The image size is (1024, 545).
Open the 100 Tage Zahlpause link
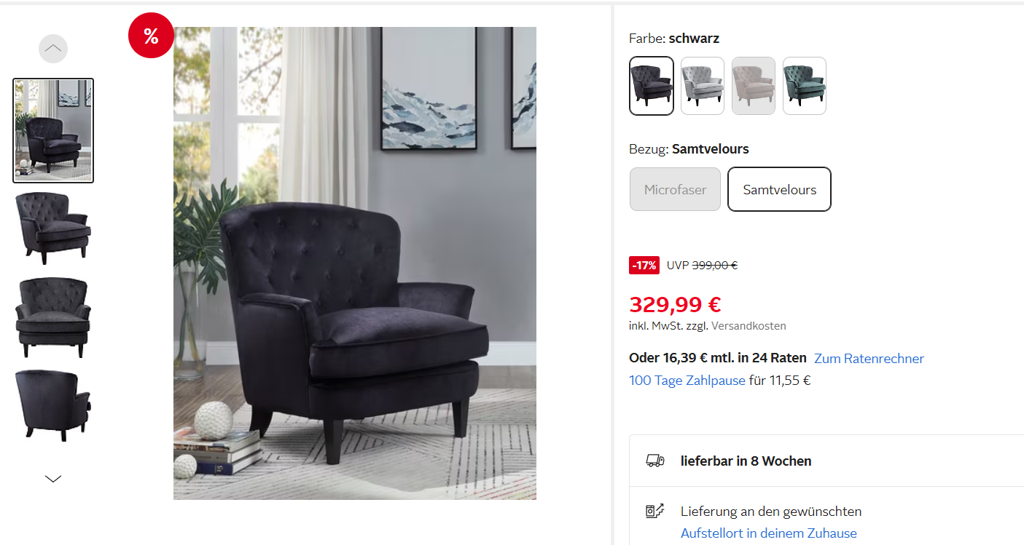[687, 381]
